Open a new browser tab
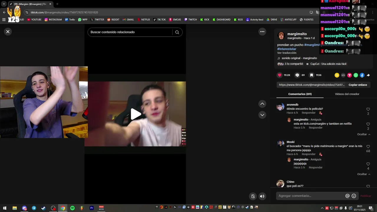Screen dimensions: 377x212 [x=57, y=4]
